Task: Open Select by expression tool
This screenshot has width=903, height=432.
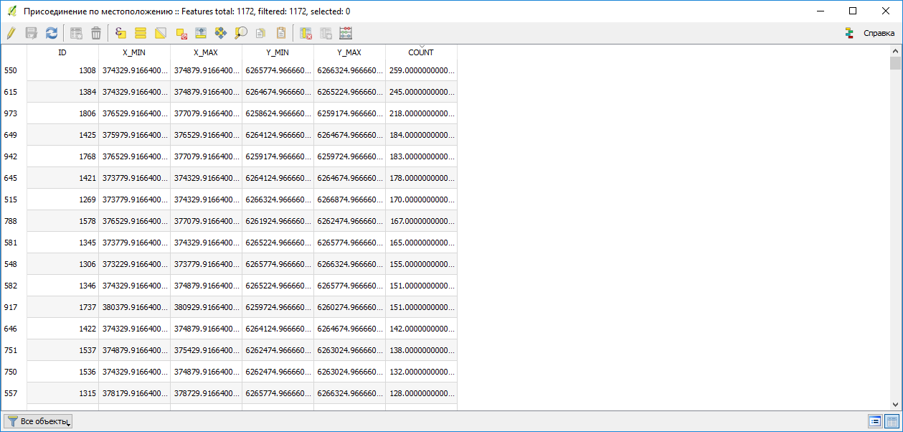Action: [x=120, y=33]
